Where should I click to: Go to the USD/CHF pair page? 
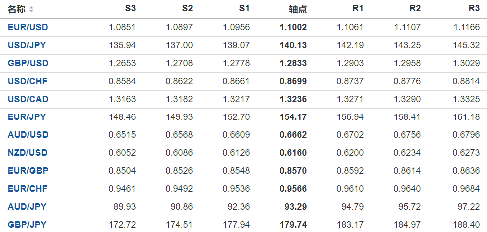[27, 81]
